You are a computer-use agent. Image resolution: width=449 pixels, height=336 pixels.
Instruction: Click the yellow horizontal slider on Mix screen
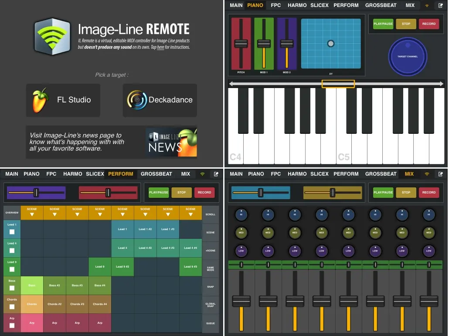pyautogui.click(x=333, y=193)
